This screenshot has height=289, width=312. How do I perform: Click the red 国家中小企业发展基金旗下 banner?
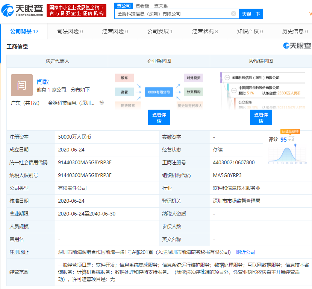click(76, 11)
